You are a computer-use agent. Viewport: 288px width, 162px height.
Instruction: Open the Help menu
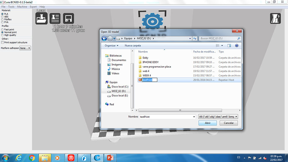[42, 7]
